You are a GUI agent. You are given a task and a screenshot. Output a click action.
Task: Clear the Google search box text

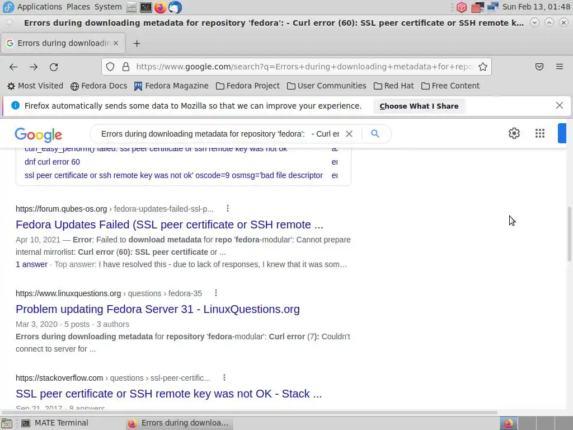click(x=349, y=134)
